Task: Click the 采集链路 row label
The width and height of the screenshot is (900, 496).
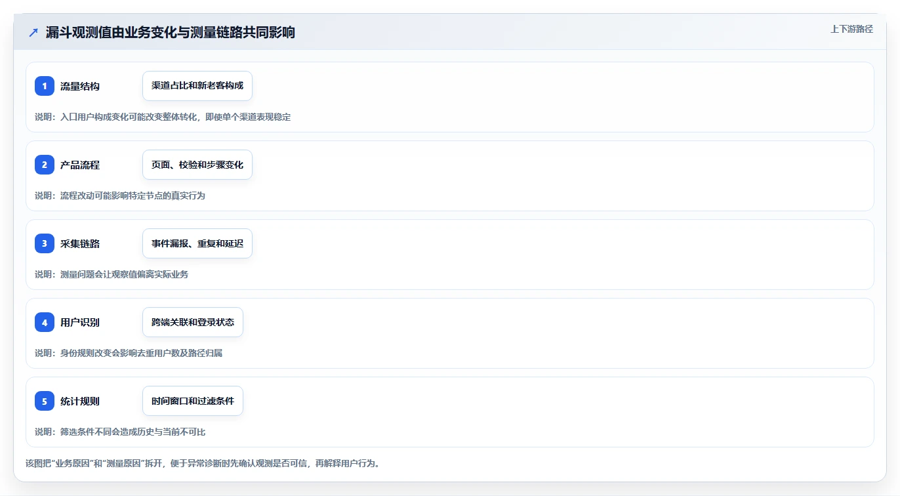Action: coord(80,243)
